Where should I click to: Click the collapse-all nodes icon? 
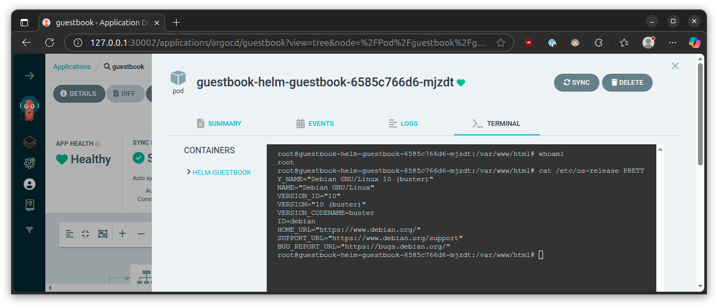click(x=85, y=234)
